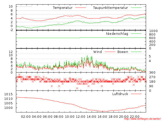Click the 04:00 time axis label
The width and height of the screenshot is (162, 121).
click(37, 117)
